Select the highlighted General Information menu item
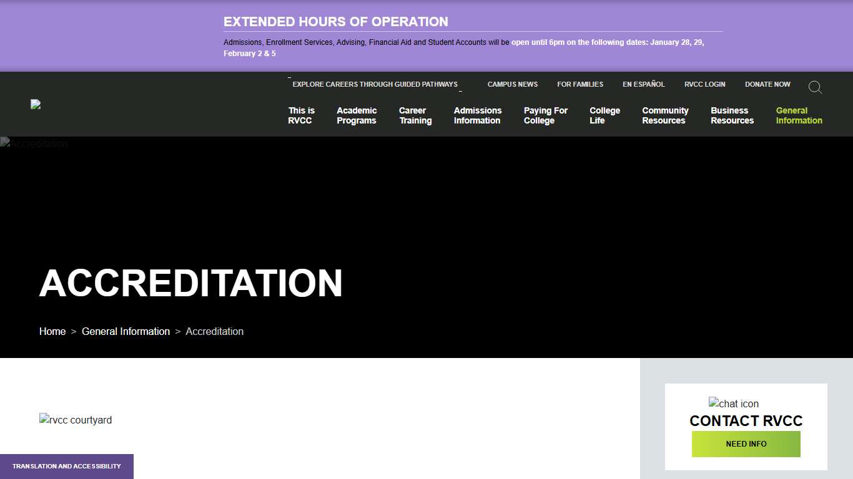 tap(799, 115)
